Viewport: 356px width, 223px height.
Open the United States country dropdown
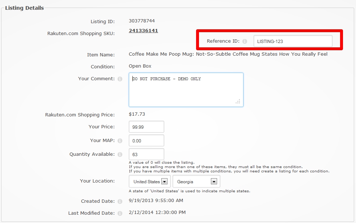[150, 181]
